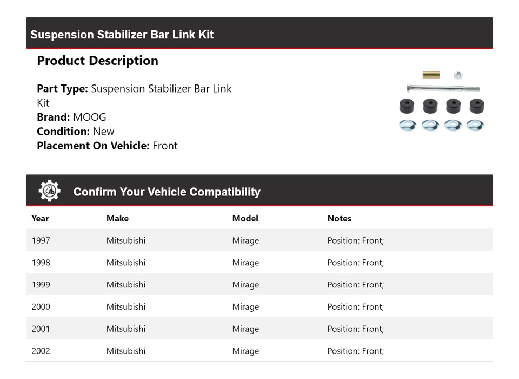
Task: Click the rightmost black rubber bushing
Action: click(476, 106)
